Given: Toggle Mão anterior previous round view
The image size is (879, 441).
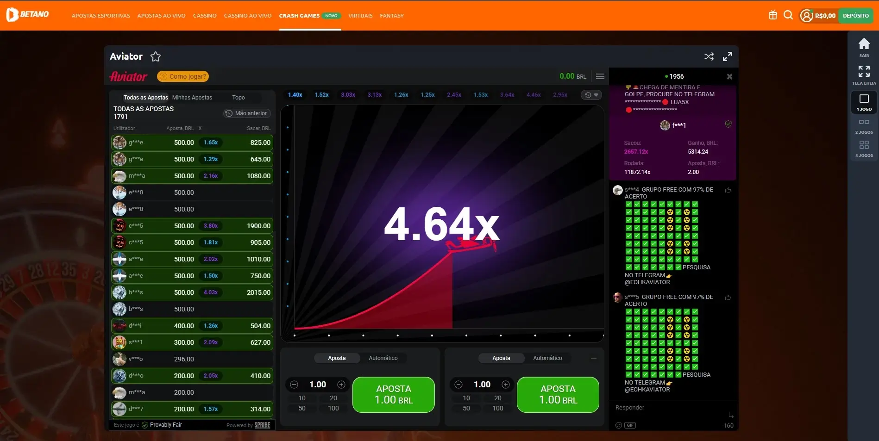Looking at the screenshot, I should pyautogui.click(x=247, y=113).
